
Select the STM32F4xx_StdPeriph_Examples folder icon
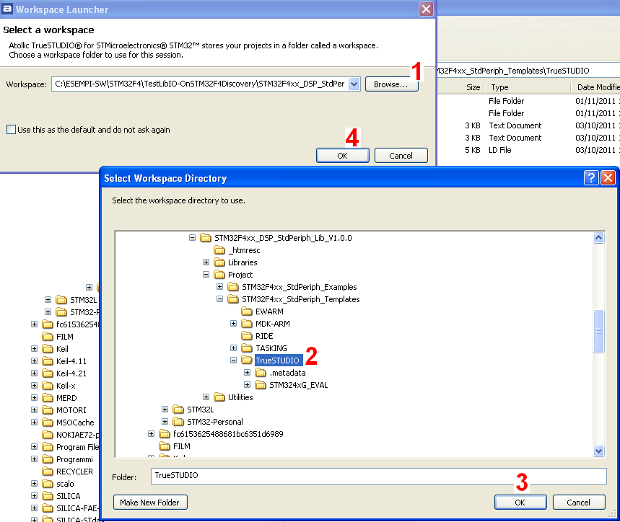pyautogui.click(x=233, y=287)
